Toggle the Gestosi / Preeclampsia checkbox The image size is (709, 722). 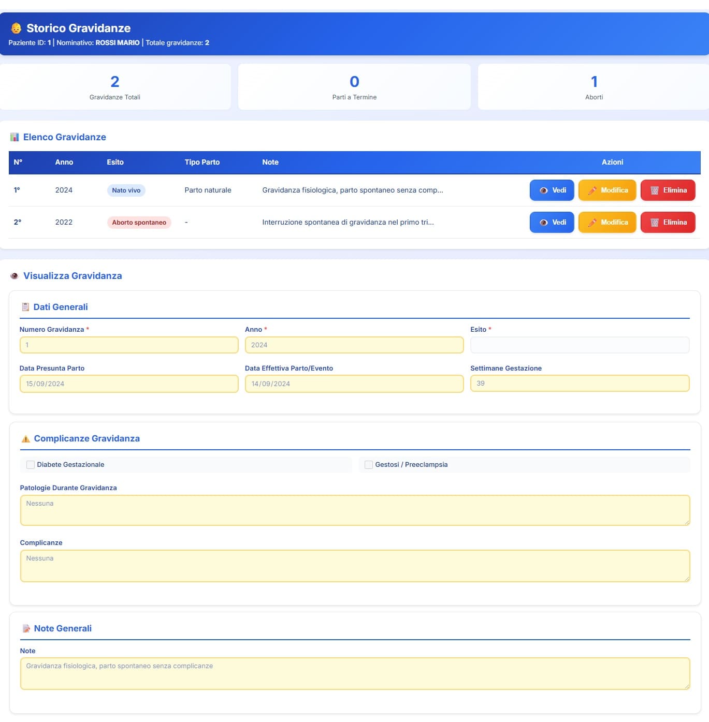[369, 465]
